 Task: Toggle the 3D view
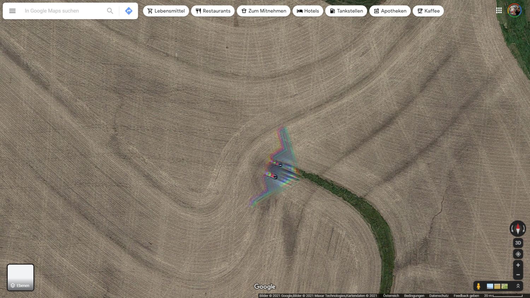click(518, 243)
